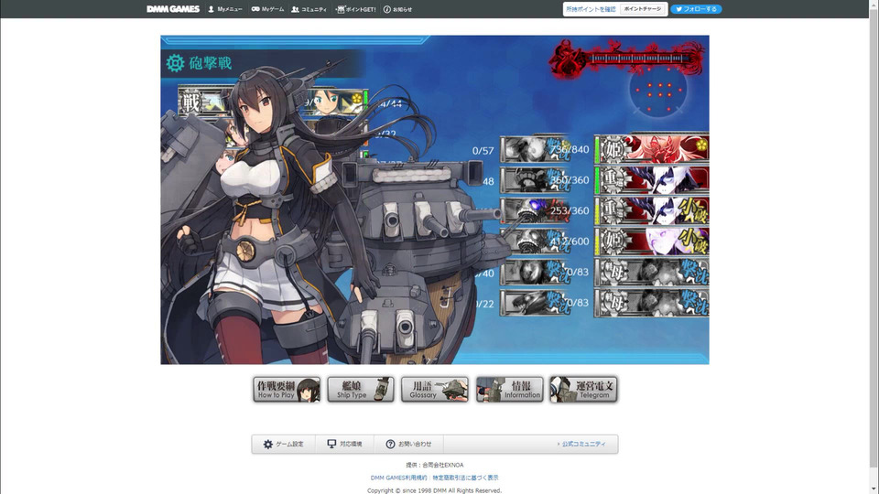Viewport: 879px width, 494px height.
Task: Click the enemy princess card with 412/600
Action: [651, 242]
